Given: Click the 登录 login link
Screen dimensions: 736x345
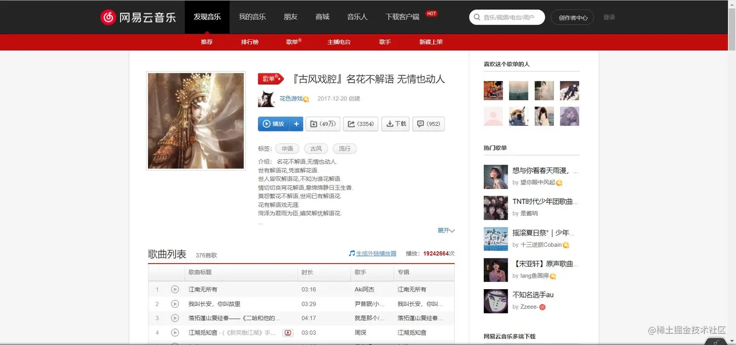Looking at the screenshot, I should [x=609, y=17].
